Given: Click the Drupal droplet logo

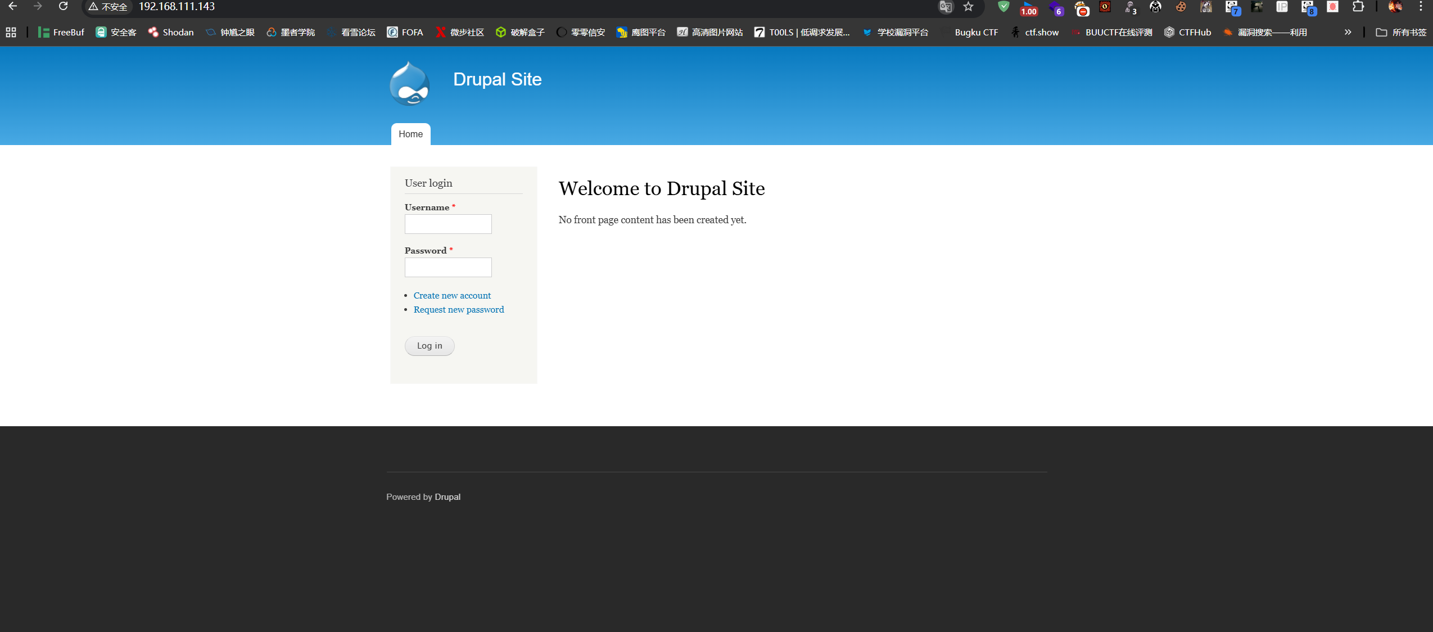Looking at the screenshot, I should point(409,83).
